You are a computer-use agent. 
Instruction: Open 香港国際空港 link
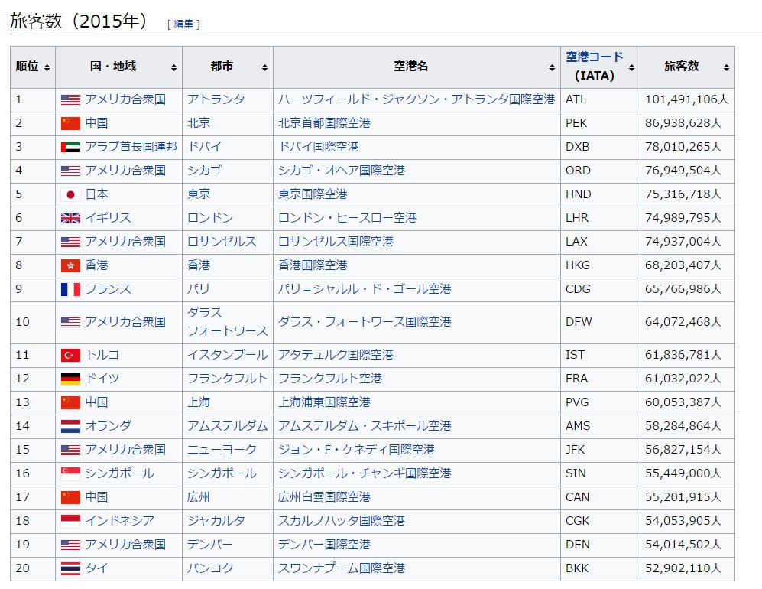313,265
